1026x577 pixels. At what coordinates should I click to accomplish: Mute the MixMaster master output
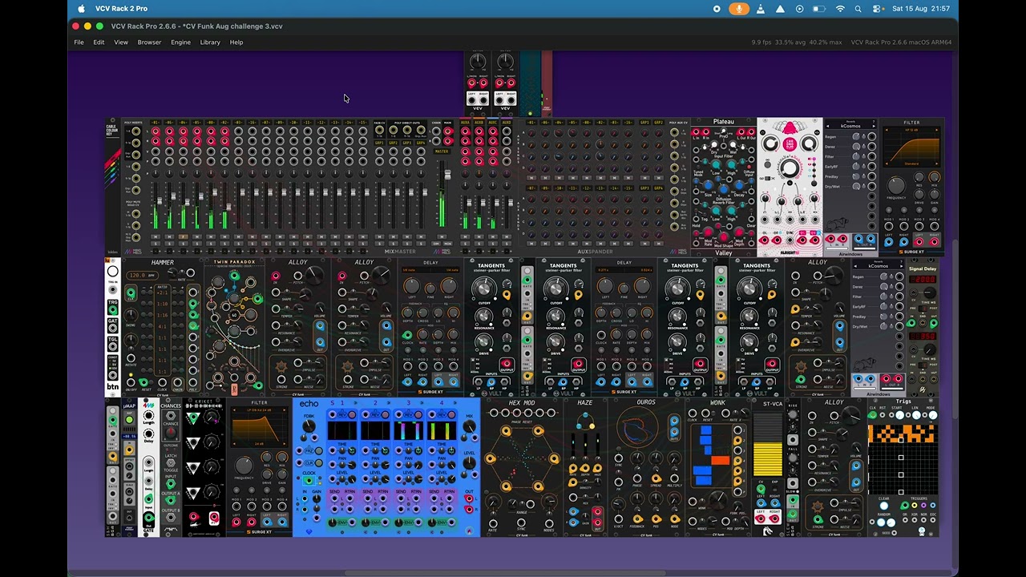coord(442,236)
